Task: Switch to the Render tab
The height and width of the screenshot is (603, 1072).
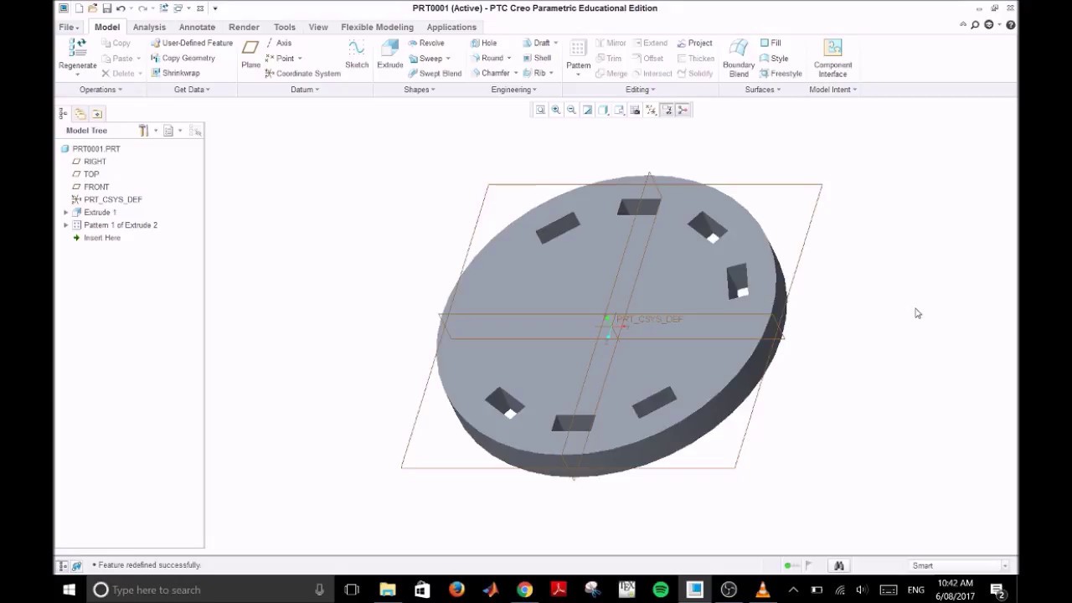Action: [244, 27]
